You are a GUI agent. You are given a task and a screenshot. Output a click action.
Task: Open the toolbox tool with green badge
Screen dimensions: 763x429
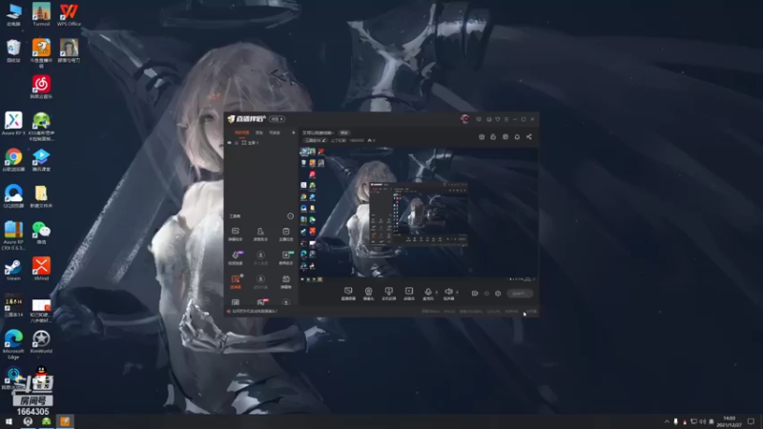(286, 257)
